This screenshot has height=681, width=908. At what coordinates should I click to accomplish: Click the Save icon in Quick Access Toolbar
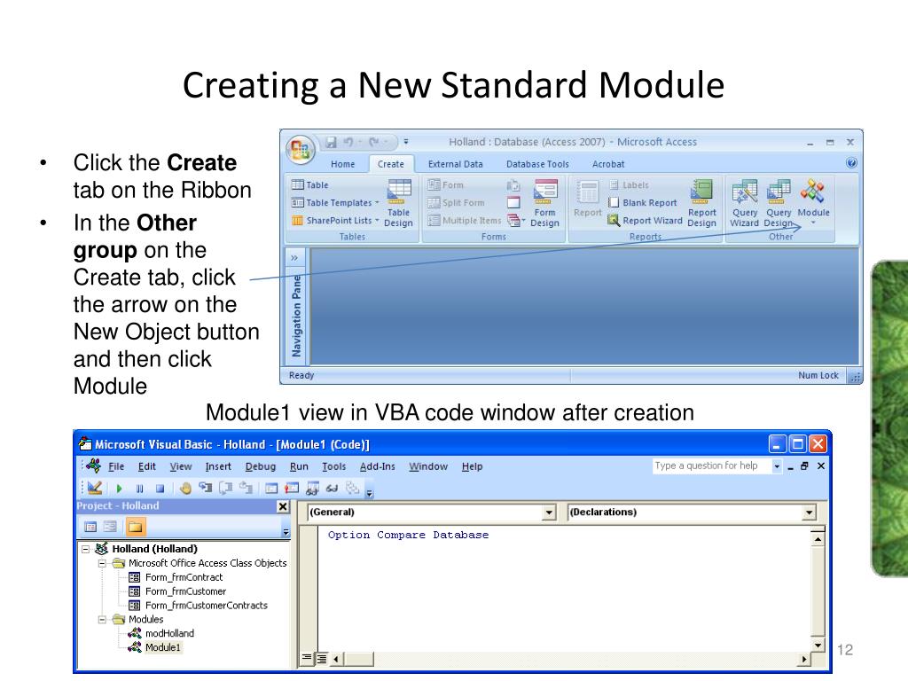(331, 142)
